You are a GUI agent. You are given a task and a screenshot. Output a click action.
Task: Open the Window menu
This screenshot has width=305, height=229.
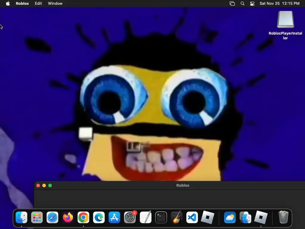55,4
